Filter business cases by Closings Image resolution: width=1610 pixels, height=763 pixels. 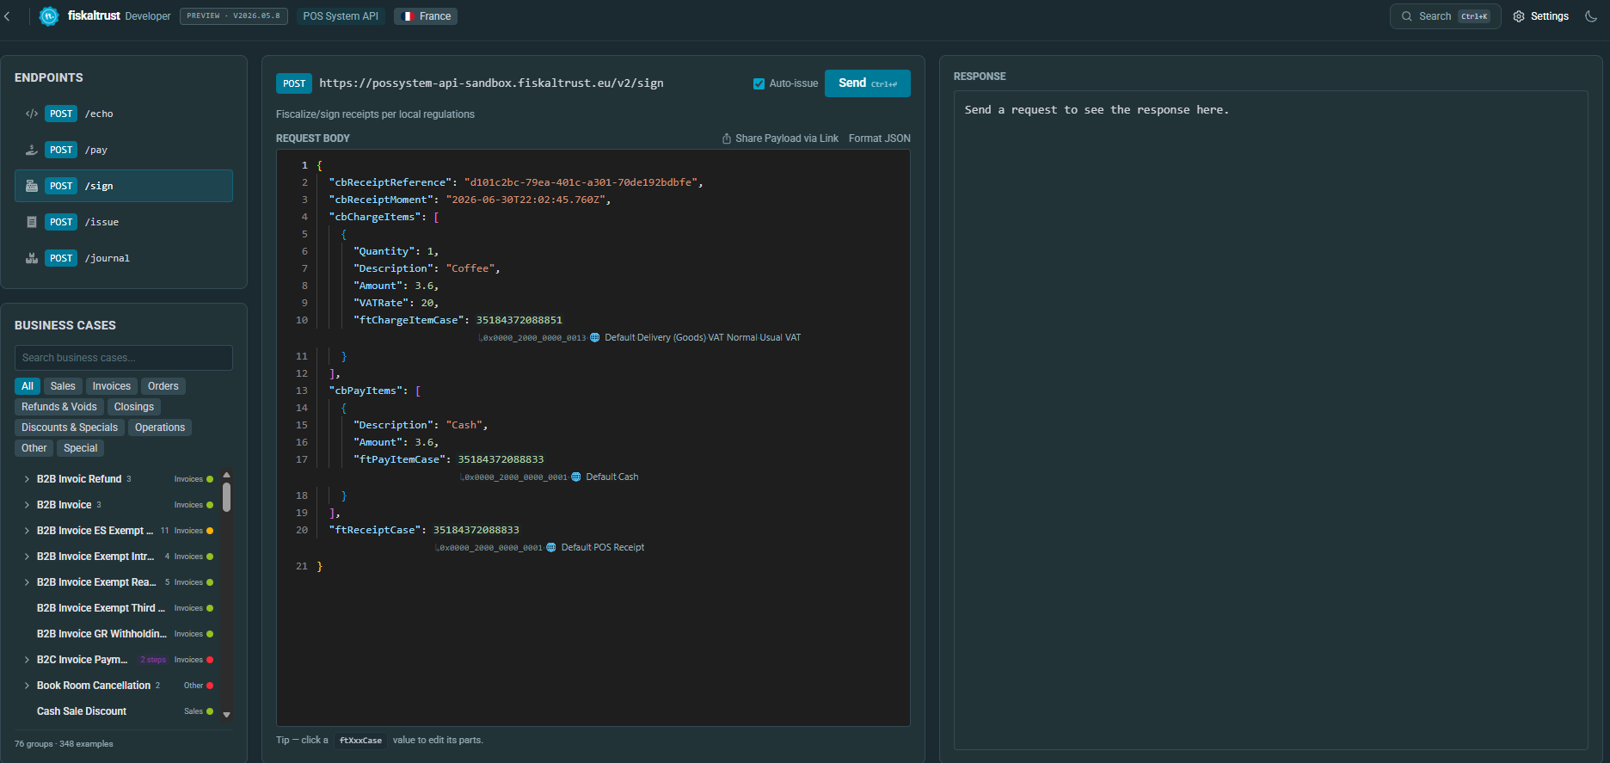(x=134, y=407)
